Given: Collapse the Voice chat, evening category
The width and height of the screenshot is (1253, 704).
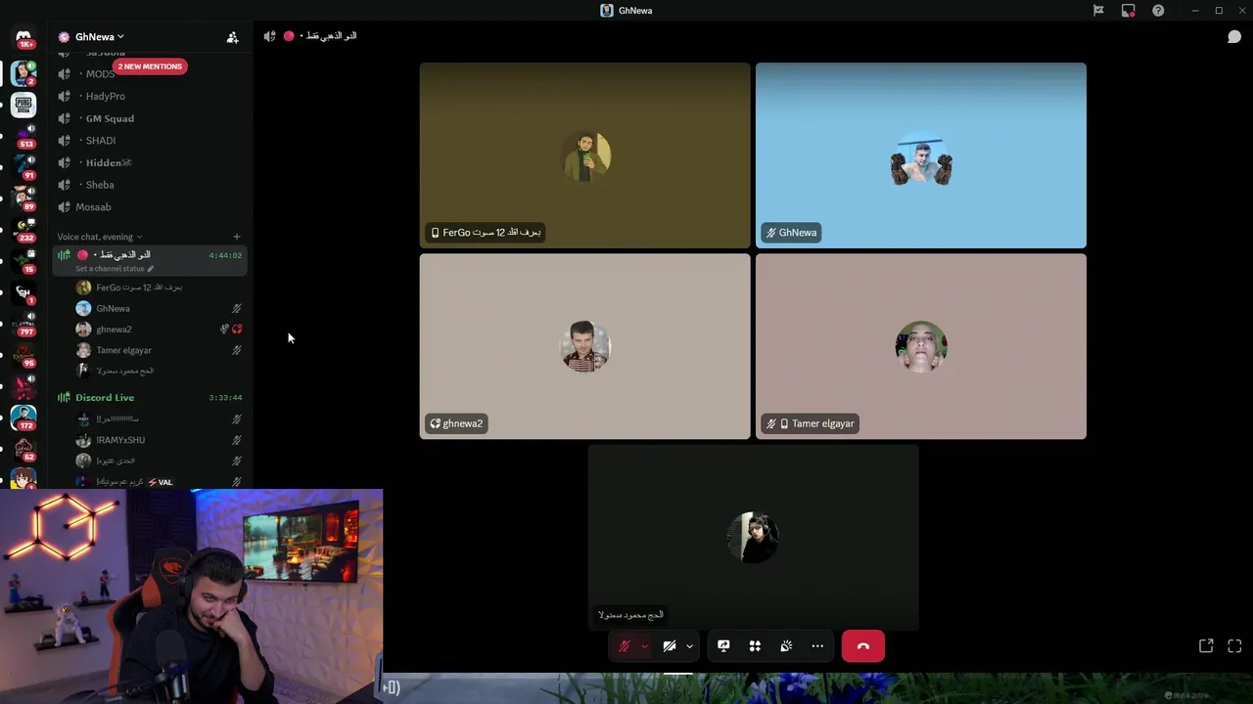Looking at the screenshot, I should [100, 237].
